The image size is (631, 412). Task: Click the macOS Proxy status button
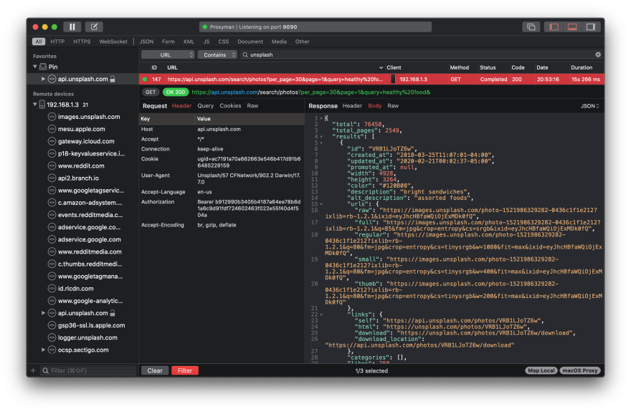point(580,370)
